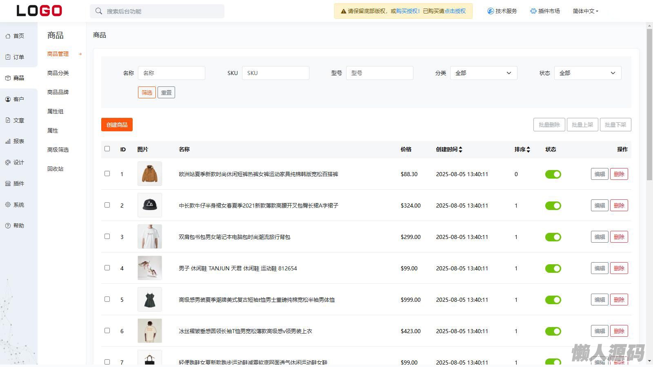Image resolution: width=653 pixels, height=367 pixels.
Task: Select checkbox for product ID 3
Action: point(107,237)
